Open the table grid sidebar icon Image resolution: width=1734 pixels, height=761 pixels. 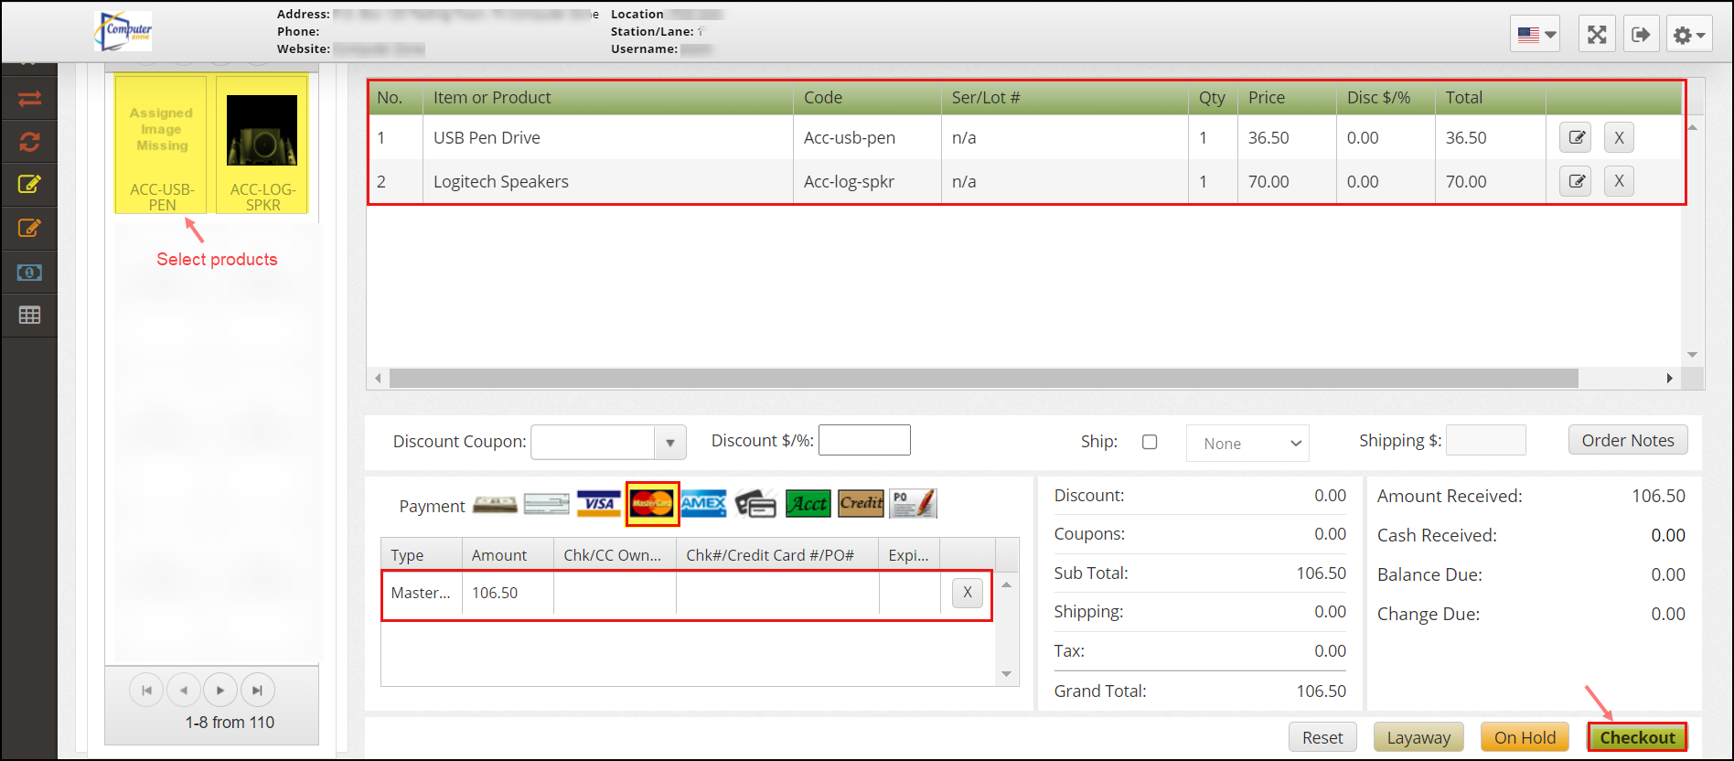(x=29, y=315)
